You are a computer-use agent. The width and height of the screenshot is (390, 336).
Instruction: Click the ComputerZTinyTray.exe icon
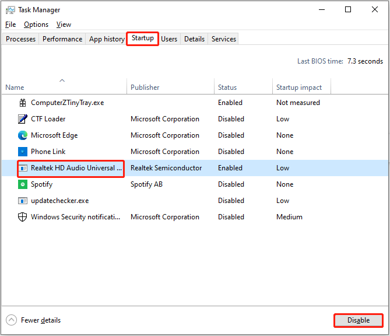(x=23, y=103)
